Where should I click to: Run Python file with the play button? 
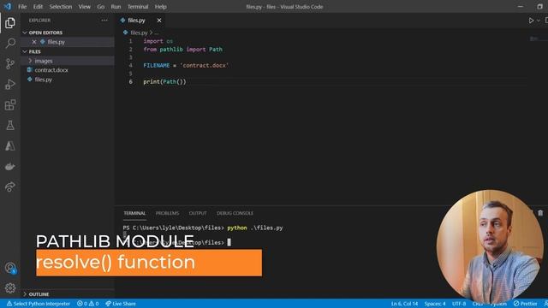tap(531, 21)
